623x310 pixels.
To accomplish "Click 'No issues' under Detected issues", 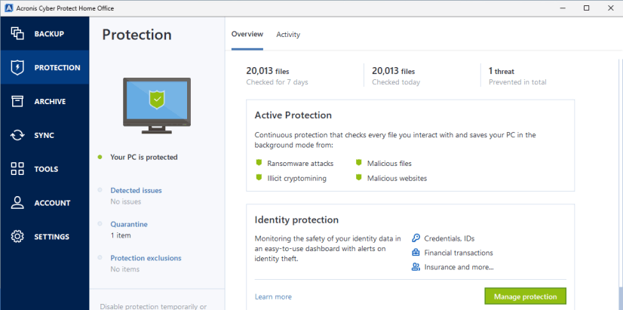I will (x=125, y=201).
